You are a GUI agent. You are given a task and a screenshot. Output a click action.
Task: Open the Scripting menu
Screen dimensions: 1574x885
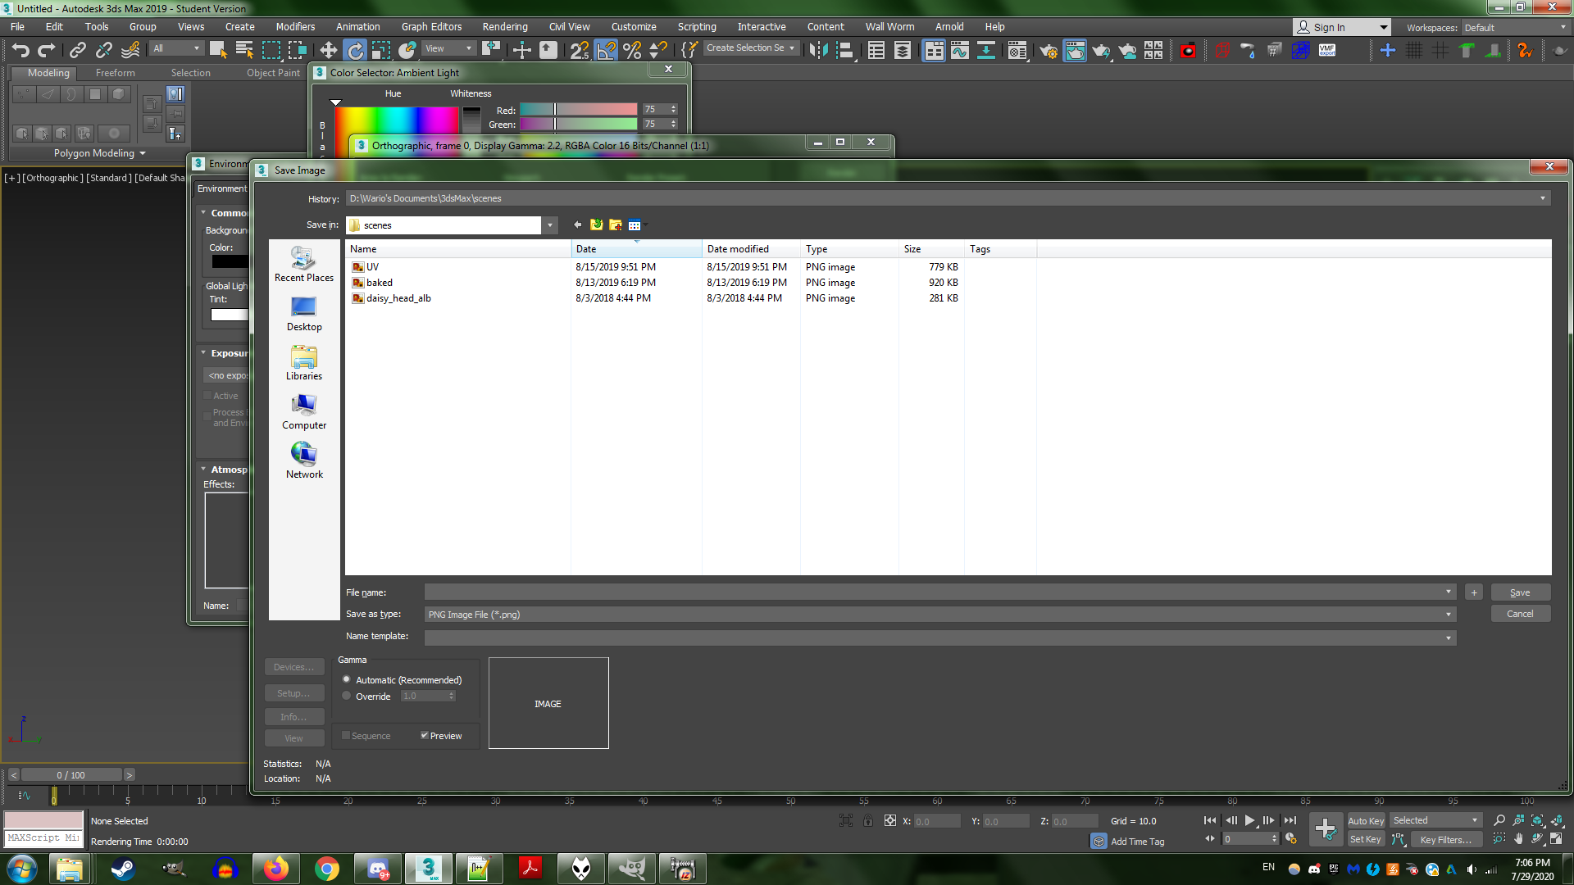(697, 27)
